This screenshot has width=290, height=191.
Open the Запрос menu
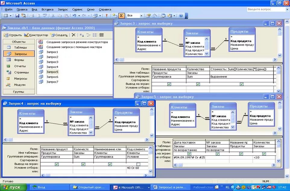(x=63, y=9)
